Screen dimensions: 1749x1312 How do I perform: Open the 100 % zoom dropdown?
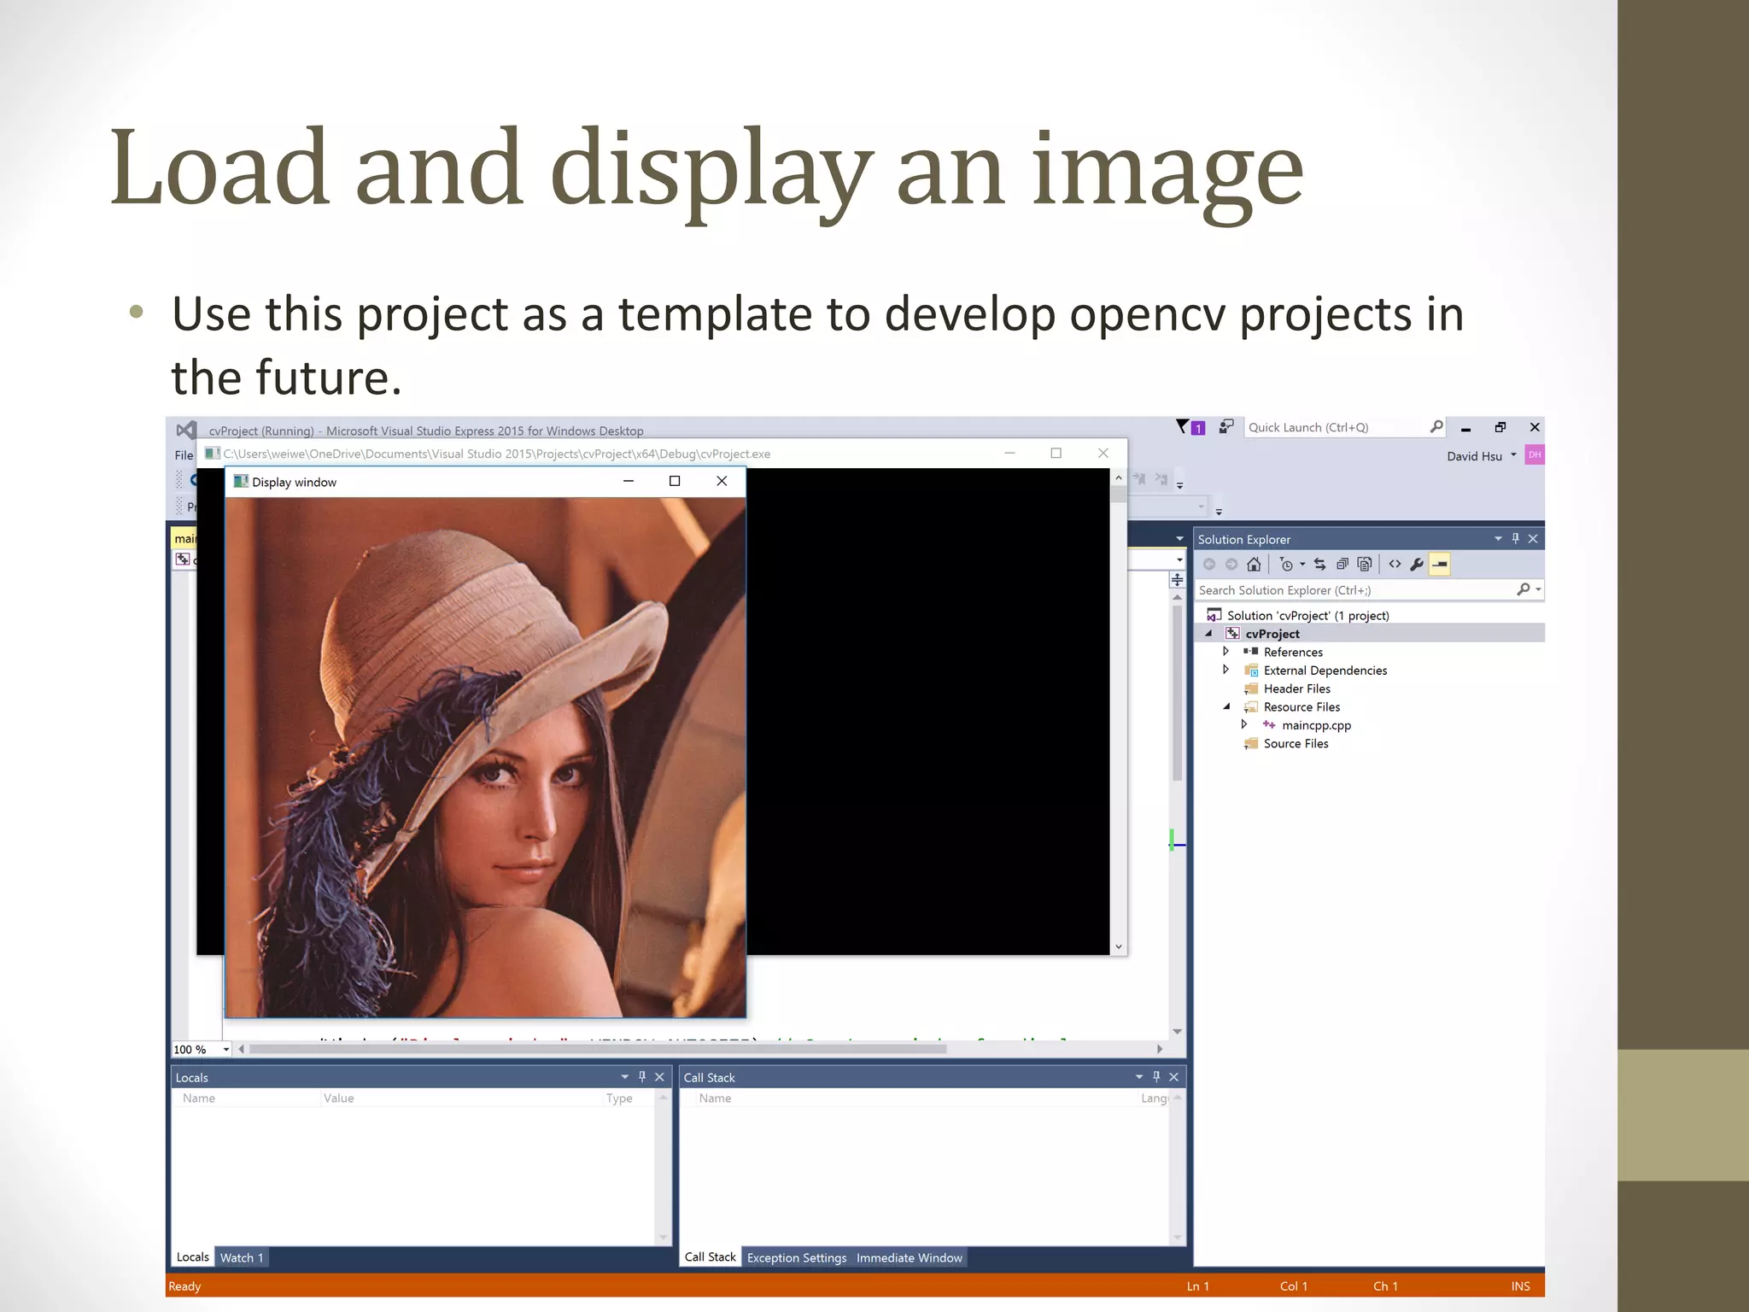[x=225, y=1049]
